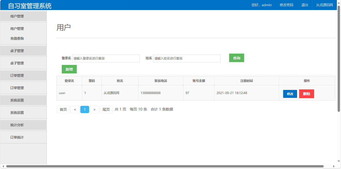
Task: Click 退出 to log out
Action: tap(305, 5)
